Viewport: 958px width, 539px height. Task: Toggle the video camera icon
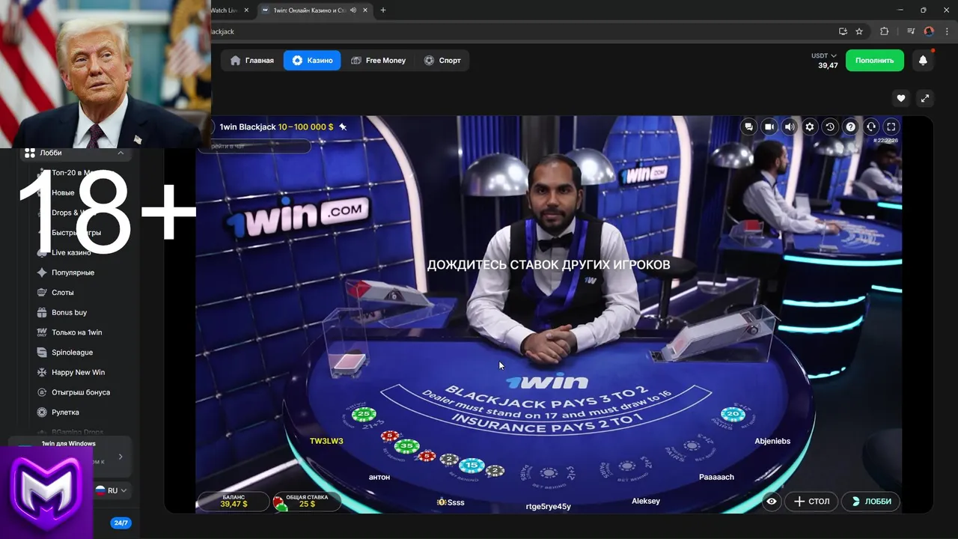coord(769,127)
